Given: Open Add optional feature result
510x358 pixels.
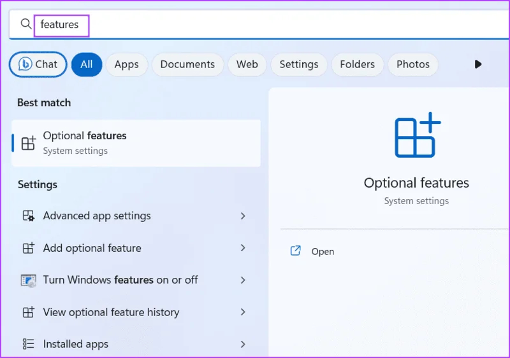Looking at the screenshot, I should (x=136, y=247).
